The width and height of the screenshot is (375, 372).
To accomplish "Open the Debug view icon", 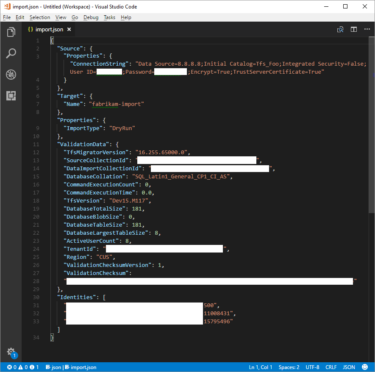I will pyautogui.click(x=11, y=75).
